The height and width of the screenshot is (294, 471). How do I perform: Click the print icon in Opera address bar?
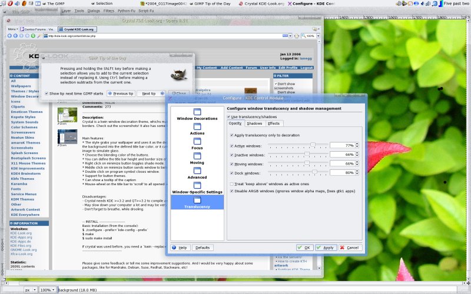(x=297, y=36)
